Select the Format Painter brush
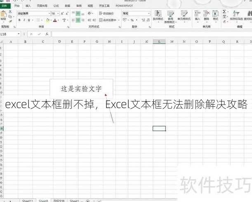The width and height of the screenshot is (252, 202). [x=10, y=21]
